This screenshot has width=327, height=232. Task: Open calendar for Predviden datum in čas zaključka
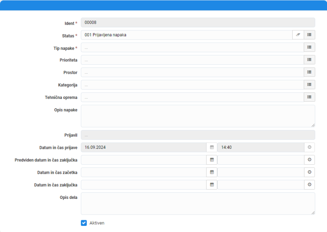click(x=212, y=160)
